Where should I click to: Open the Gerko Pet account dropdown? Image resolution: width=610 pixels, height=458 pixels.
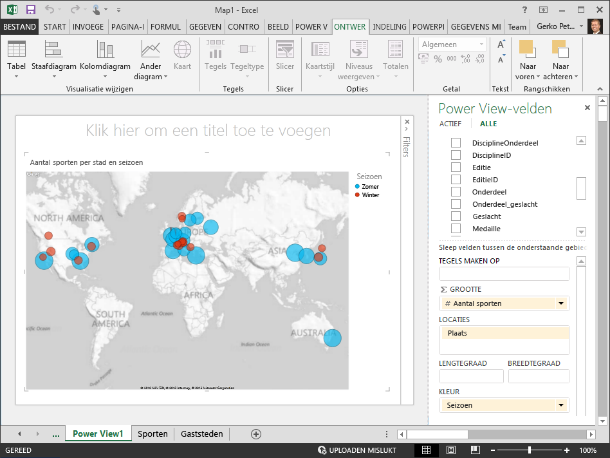[x=581, y=26]
